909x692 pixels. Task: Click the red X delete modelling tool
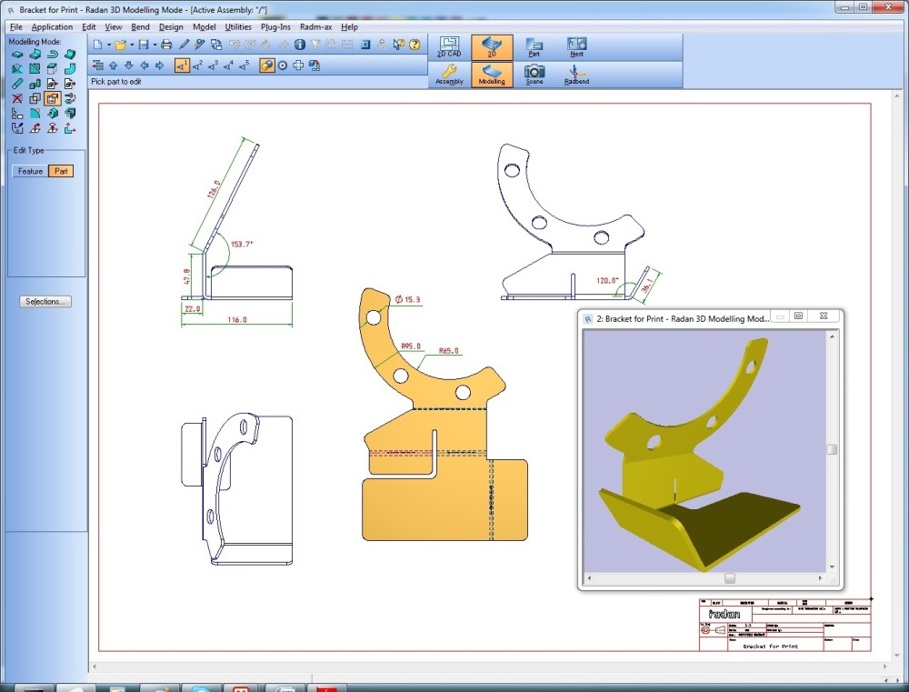pyautogui.click(x=17, y=98)
